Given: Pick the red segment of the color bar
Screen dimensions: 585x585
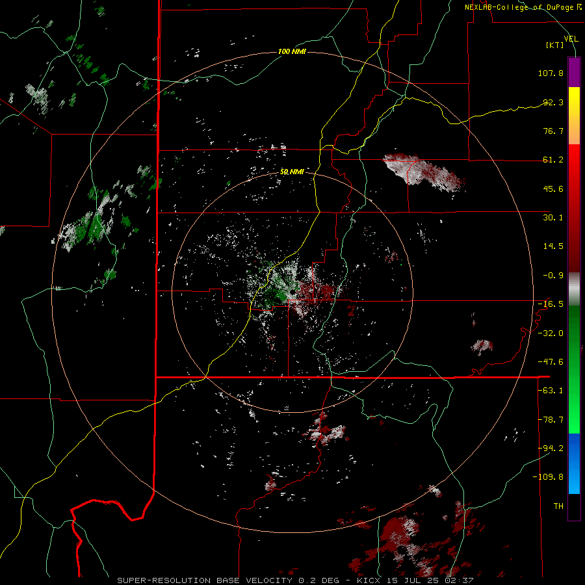Looking at the screenshot, I should click(x=574, y=208).
